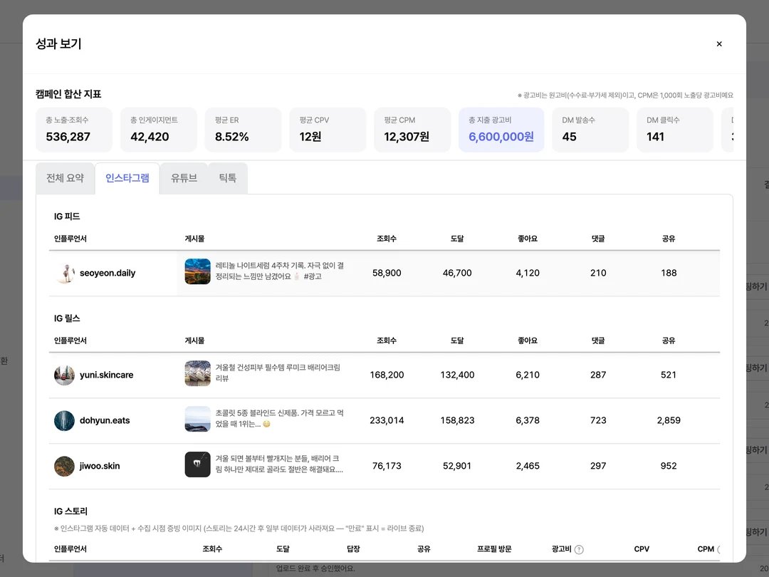This screenshot has width=769, height=577.
Task: Open the 레티놀 나이트세럼 post caption
Action: [x=280, y=271]
